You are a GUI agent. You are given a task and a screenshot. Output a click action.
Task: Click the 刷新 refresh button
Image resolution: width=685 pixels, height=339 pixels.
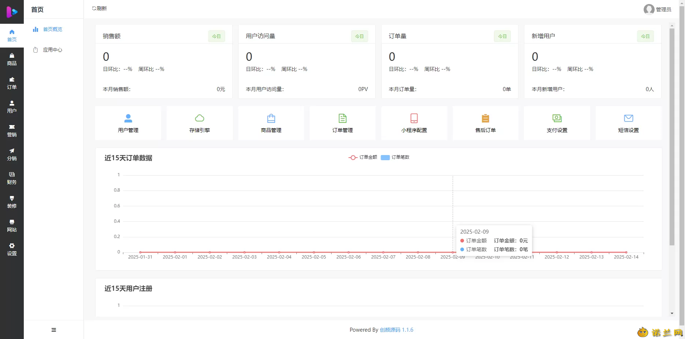pos(100,8)
